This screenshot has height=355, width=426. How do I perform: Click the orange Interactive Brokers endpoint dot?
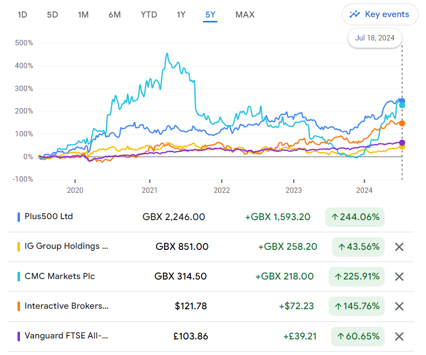click(402, 123)
